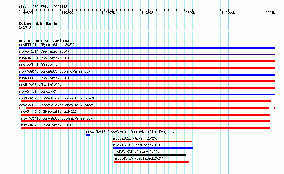Click the red esv2658144 variant bar
This screenshot has height=174, width=284.
tap(147, 108)
